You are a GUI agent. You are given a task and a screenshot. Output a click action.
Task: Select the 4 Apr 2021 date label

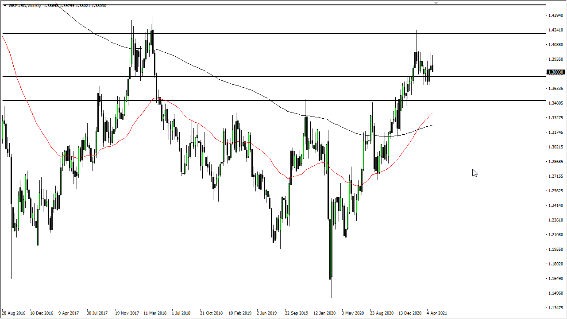[438, 313]
